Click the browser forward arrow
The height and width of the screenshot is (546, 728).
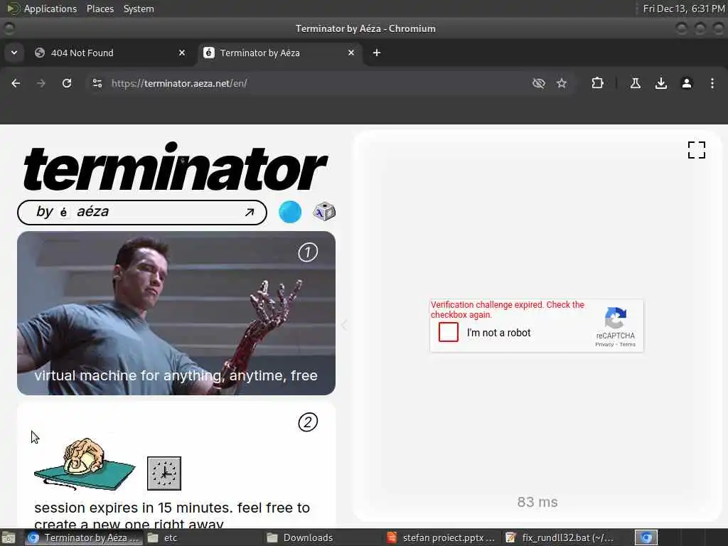coord(41,83)
